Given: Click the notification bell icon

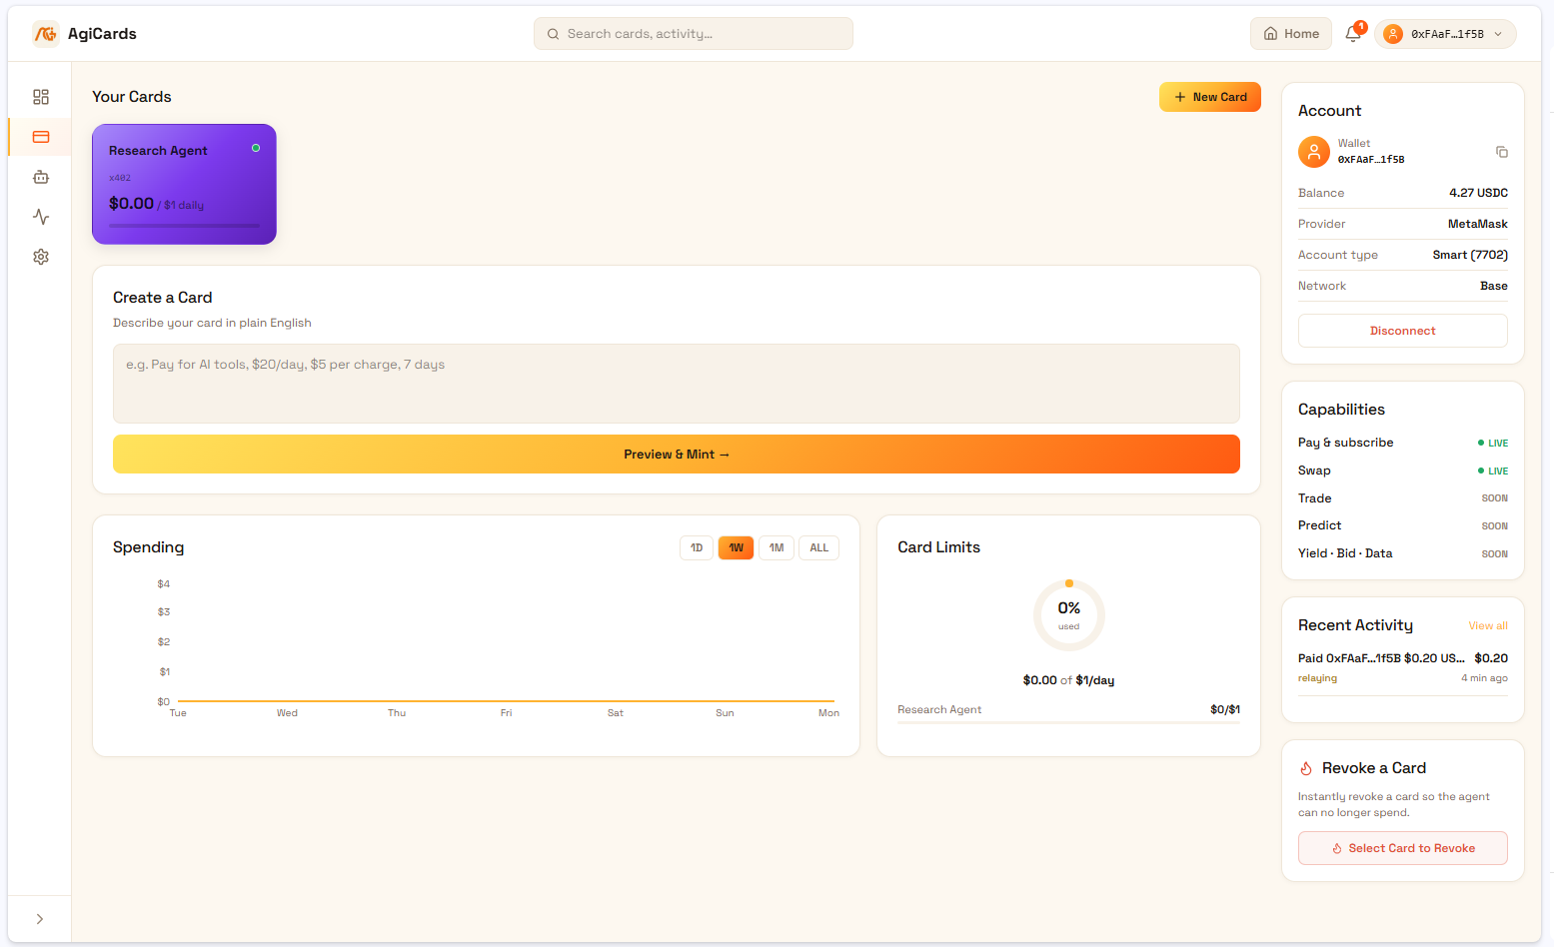Looking at the screenshot, I should tap(1353, 34).
